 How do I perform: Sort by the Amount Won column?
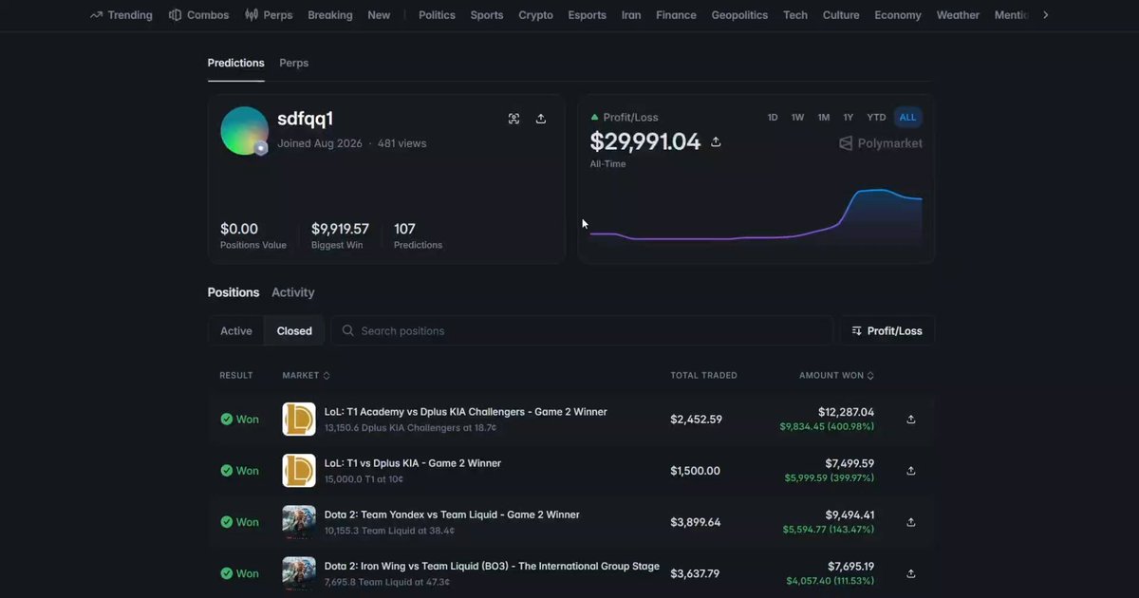point(837,376)
